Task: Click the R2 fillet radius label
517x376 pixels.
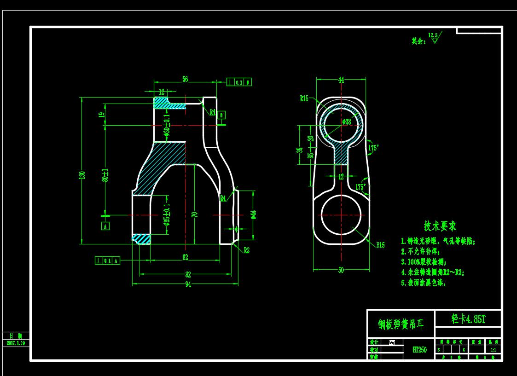Action: tap(246, 250)
